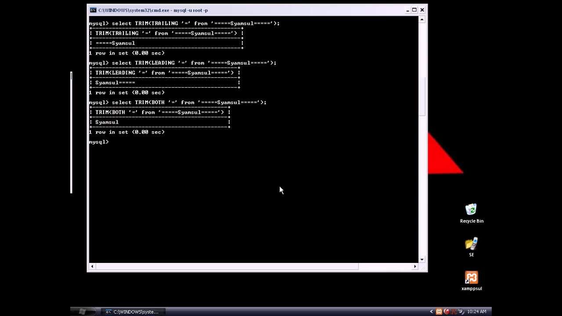Click the result value '=====Syamsul'
The width and height of the screenshot is (562, 316).
pyautogui.click(x=115, y=43)
